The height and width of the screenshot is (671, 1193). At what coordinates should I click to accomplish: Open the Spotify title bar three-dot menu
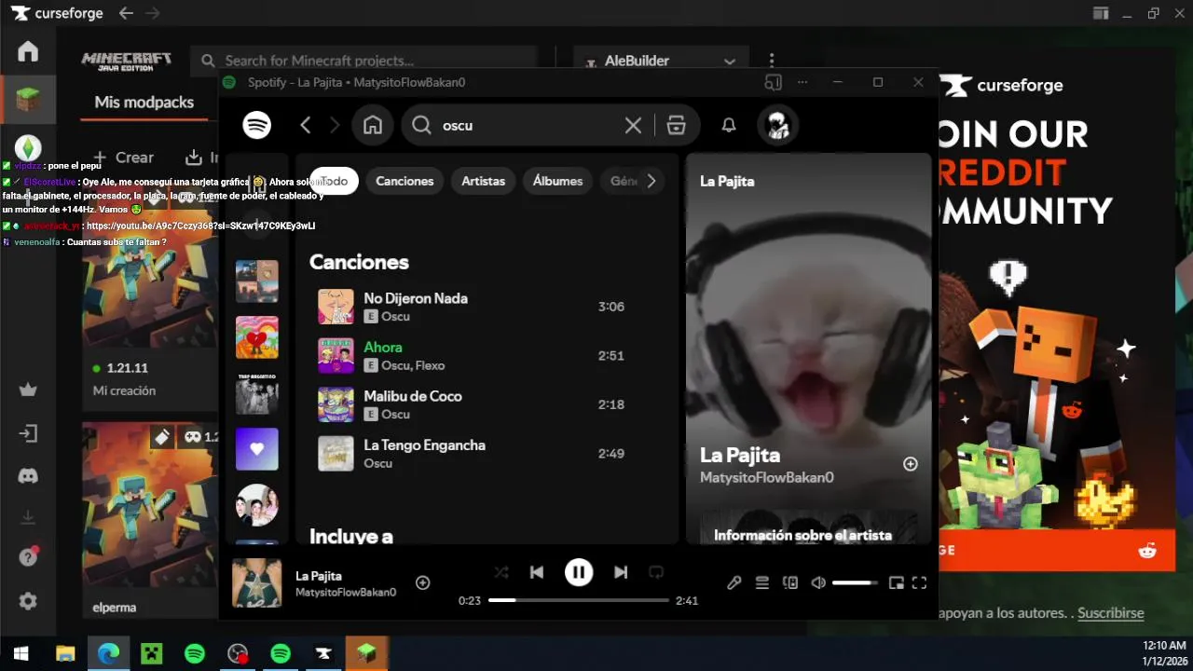coord(802,82)
